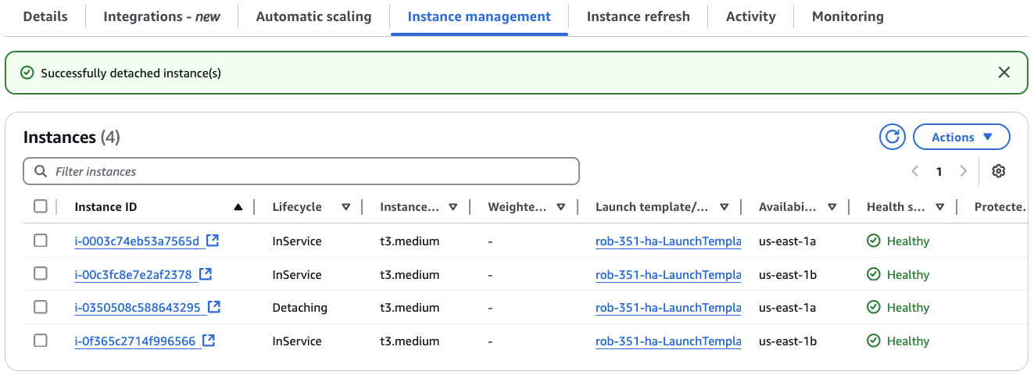
Task: Open external link icon for i-00c3fc8e7e2af2378
Action: point(206,274)
